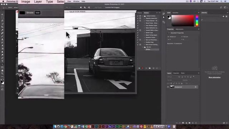This screenshot has height=129, width=229.
Task: Toggle checkmark for Gradient Map action
Action: tap(138, 42)
